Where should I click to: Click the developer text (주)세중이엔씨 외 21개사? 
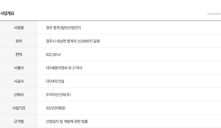tap(64, 68)
